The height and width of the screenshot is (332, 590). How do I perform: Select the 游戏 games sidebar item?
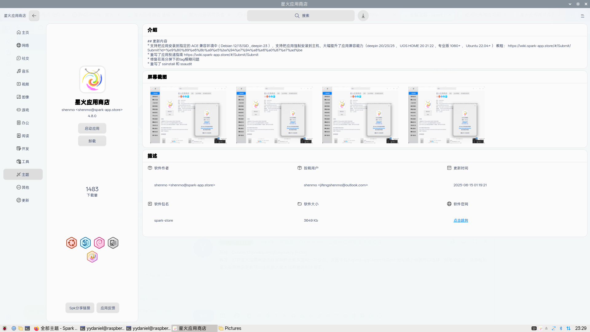point(23,110)
